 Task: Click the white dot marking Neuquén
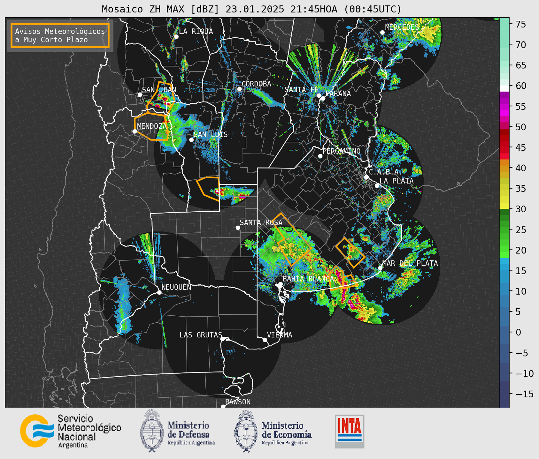point(159,292)
